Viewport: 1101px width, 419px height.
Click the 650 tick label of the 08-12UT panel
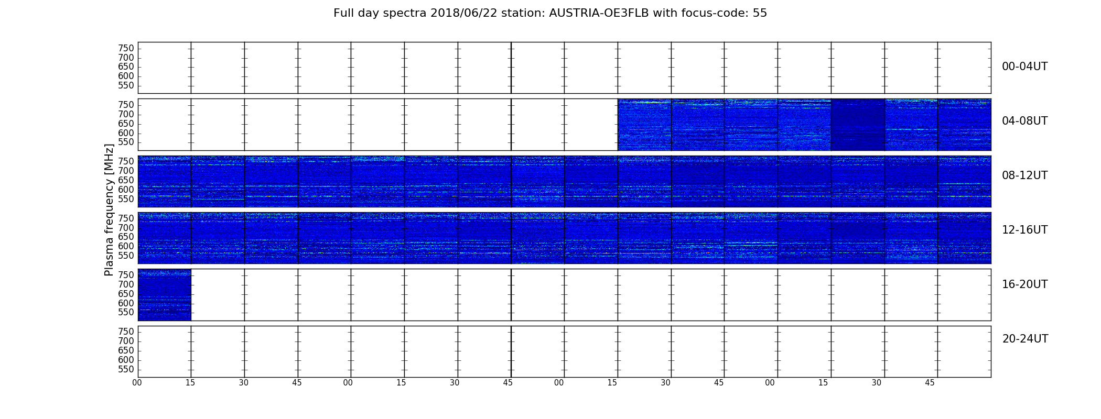[x=126, y=180]
